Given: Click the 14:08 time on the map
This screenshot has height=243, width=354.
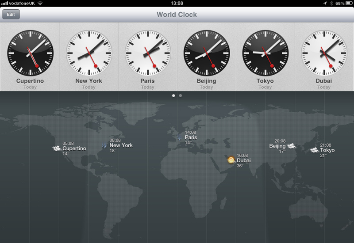Looking at the screenshot, I should tap(191, 132).
